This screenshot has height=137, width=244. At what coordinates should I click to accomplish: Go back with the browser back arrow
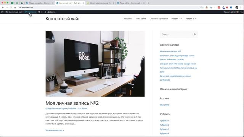pyautogui.click(x=3, y=8)
